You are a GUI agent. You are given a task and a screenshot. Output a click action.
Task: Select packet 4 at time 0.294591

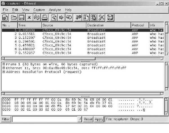(83, 41)
